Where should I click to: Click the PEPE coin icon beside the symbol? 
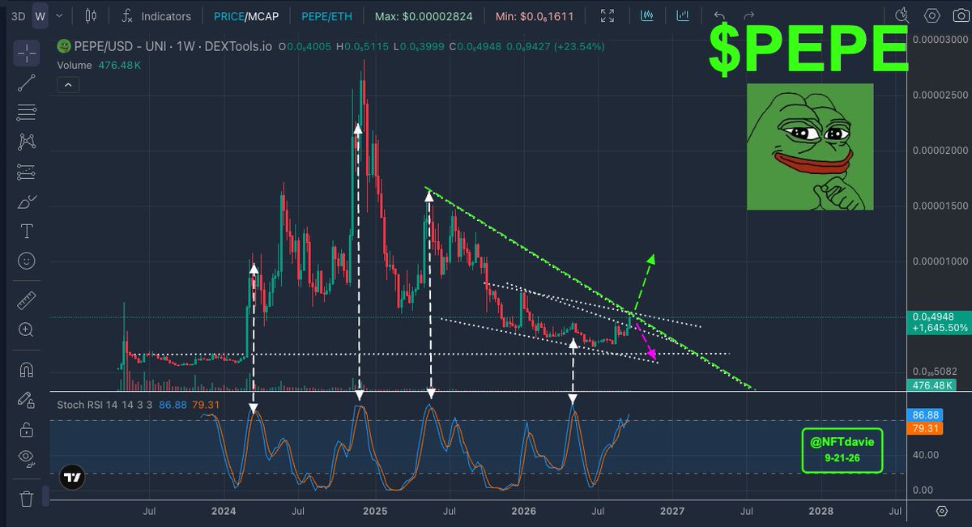(63, 47)
